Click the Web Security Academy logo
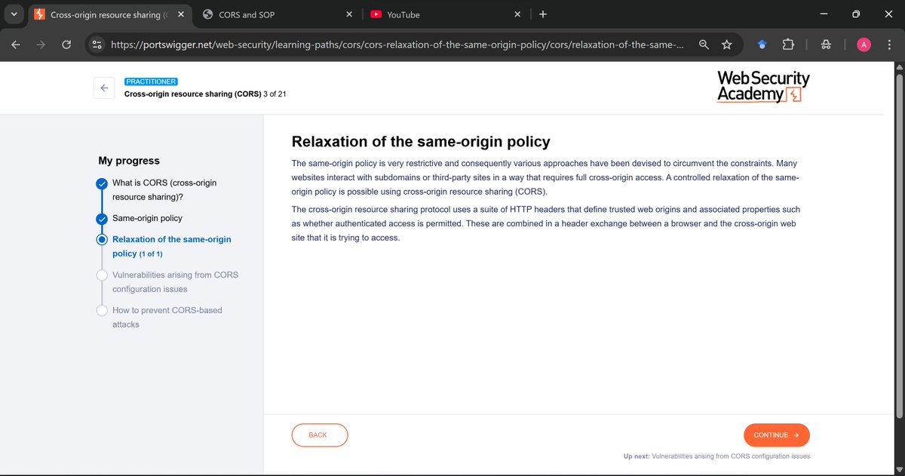 pos(763,86)
